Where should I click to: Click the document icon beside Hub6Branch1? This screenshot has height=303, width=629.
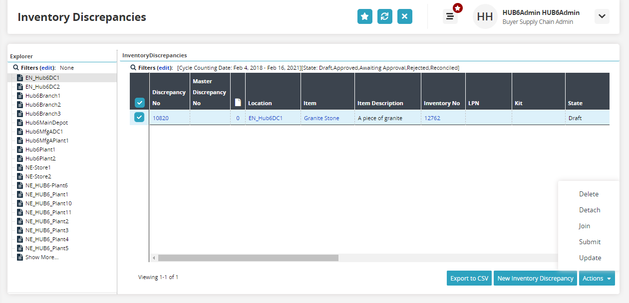pyautogui.click(x=20, y=96)
